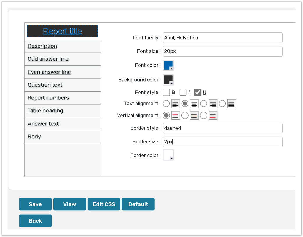The width and height of the screenshot is (303, 237).
Task: Click the justify text alignment icon
Action: point(231,104)
